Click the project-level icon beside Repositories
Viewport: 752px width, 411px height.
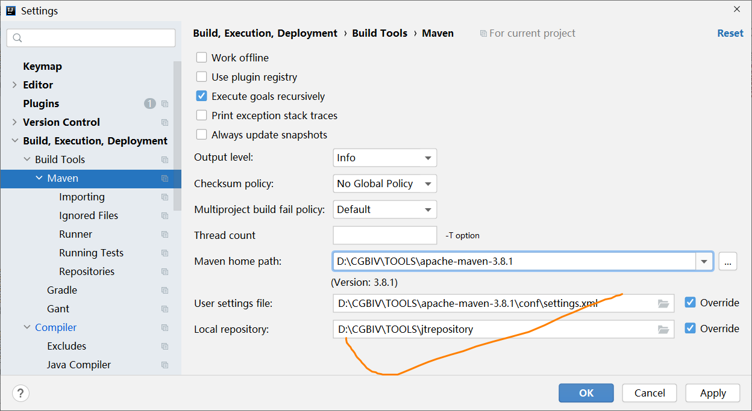point(165,271)
